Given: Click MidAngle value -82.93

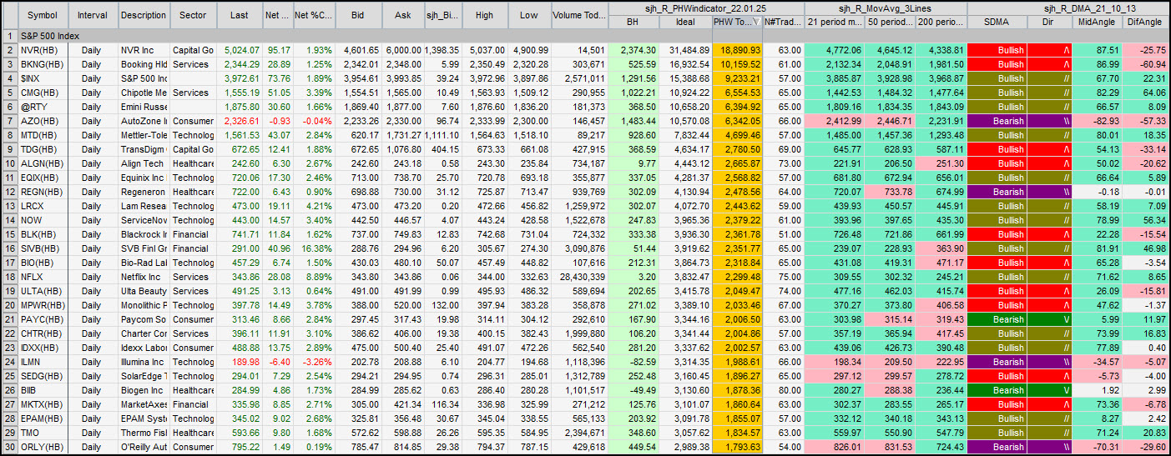Looking at the screenshot, I should pos(1097,121).
